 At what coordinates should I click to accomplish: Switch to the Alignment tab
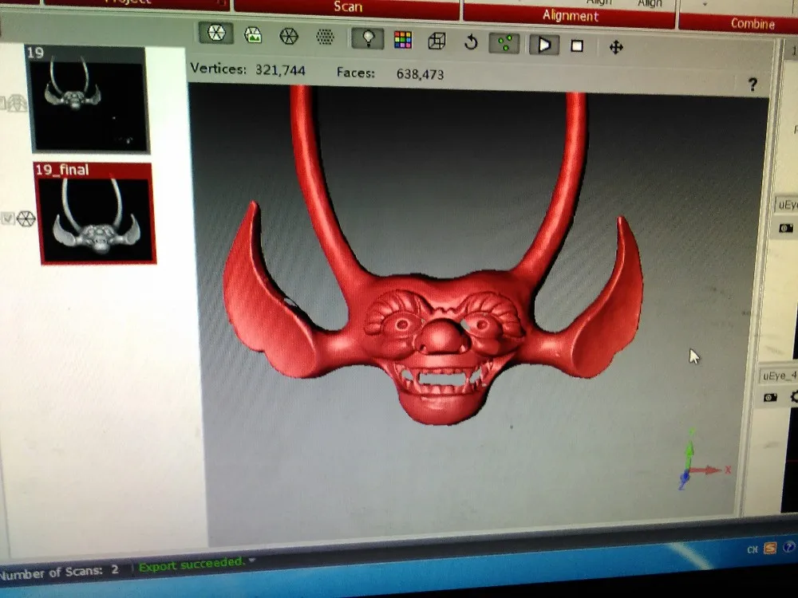[x=570, y=15]
